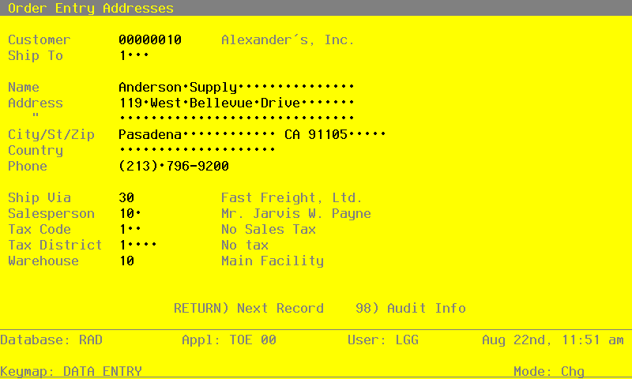Click Mode: Chg status entry
Image resolution: width=632 pixels, height=379 pixels.
549,371
